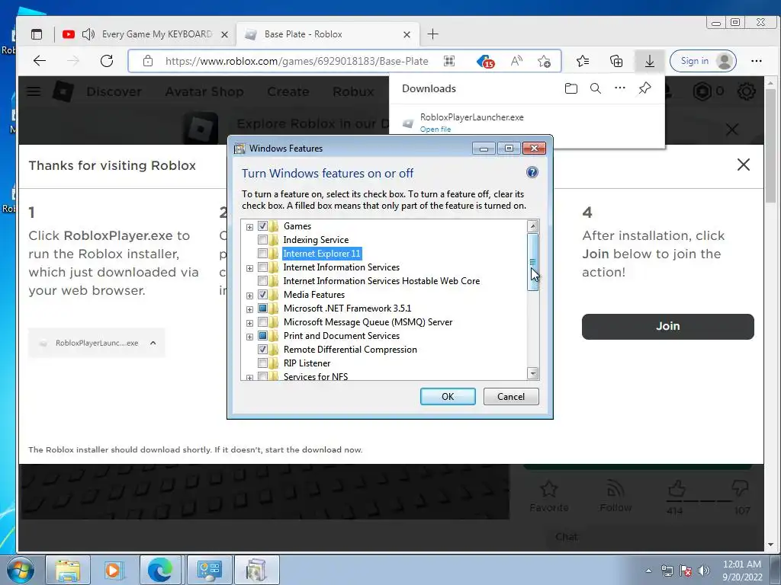781x585 pixels.
Task: Search downloads with magnifier icon
Action: (x=595, y=88)
